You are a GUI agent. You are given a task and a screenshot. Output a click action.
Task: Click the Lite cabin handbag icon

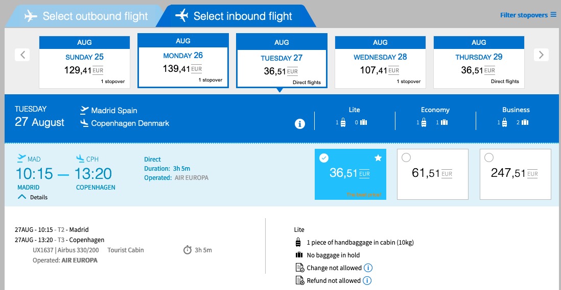click(343, 122)
